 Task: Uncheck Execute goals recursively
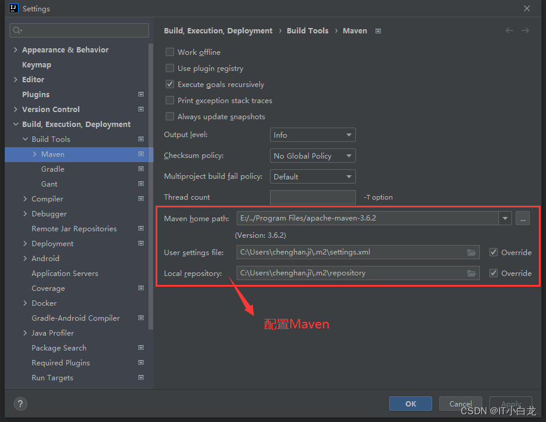tap(170, 84)
